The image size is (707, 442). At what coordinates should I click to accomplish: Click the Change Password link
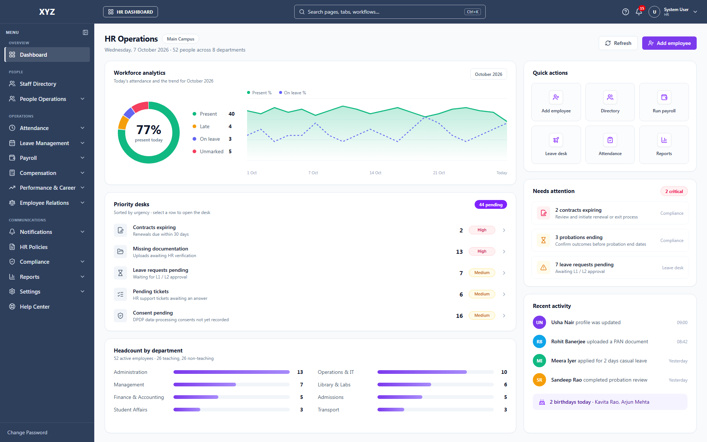click(27, 432)
